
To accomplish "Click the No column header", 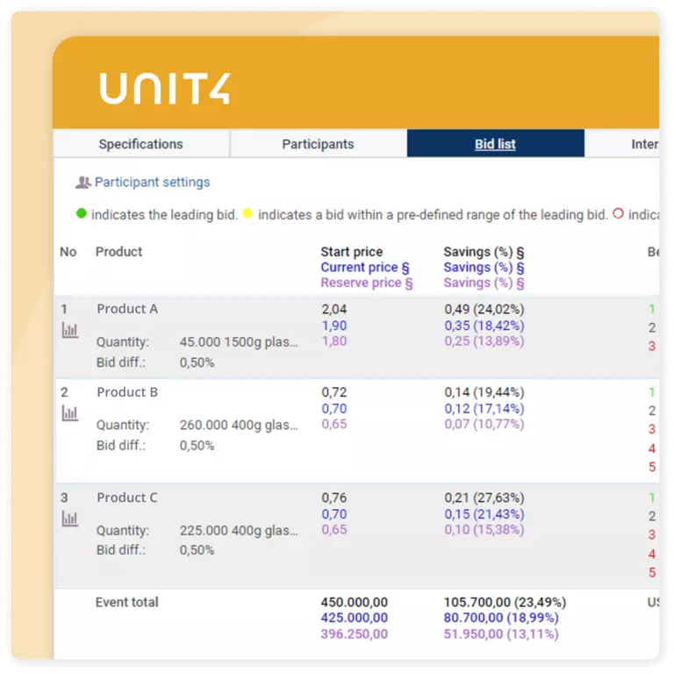I will (x=68, y=252).
